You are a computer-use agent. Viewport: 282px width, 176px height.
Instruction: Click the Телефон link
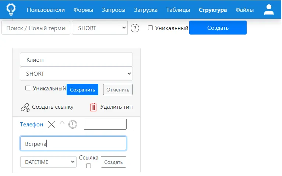(31, 124)
